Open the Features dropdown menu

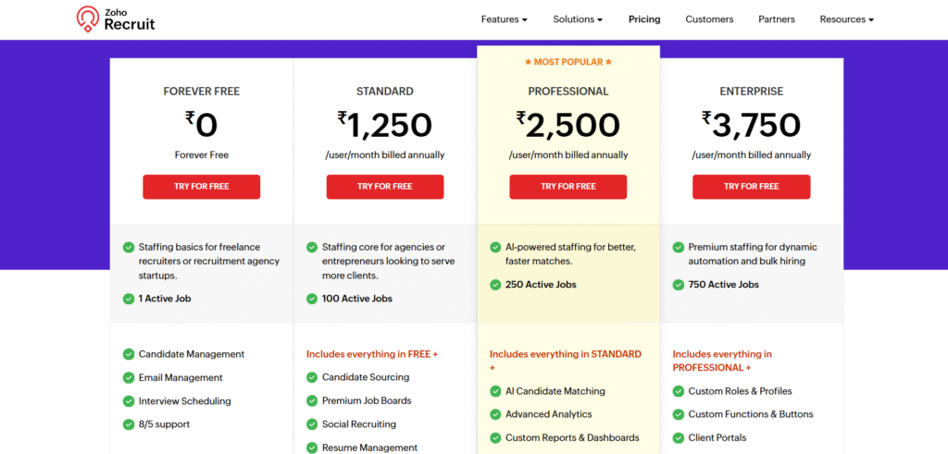pos(505,19)
